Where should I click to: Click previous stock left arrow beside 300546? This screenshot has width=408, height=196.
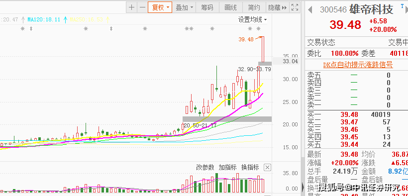coord(310,10)
